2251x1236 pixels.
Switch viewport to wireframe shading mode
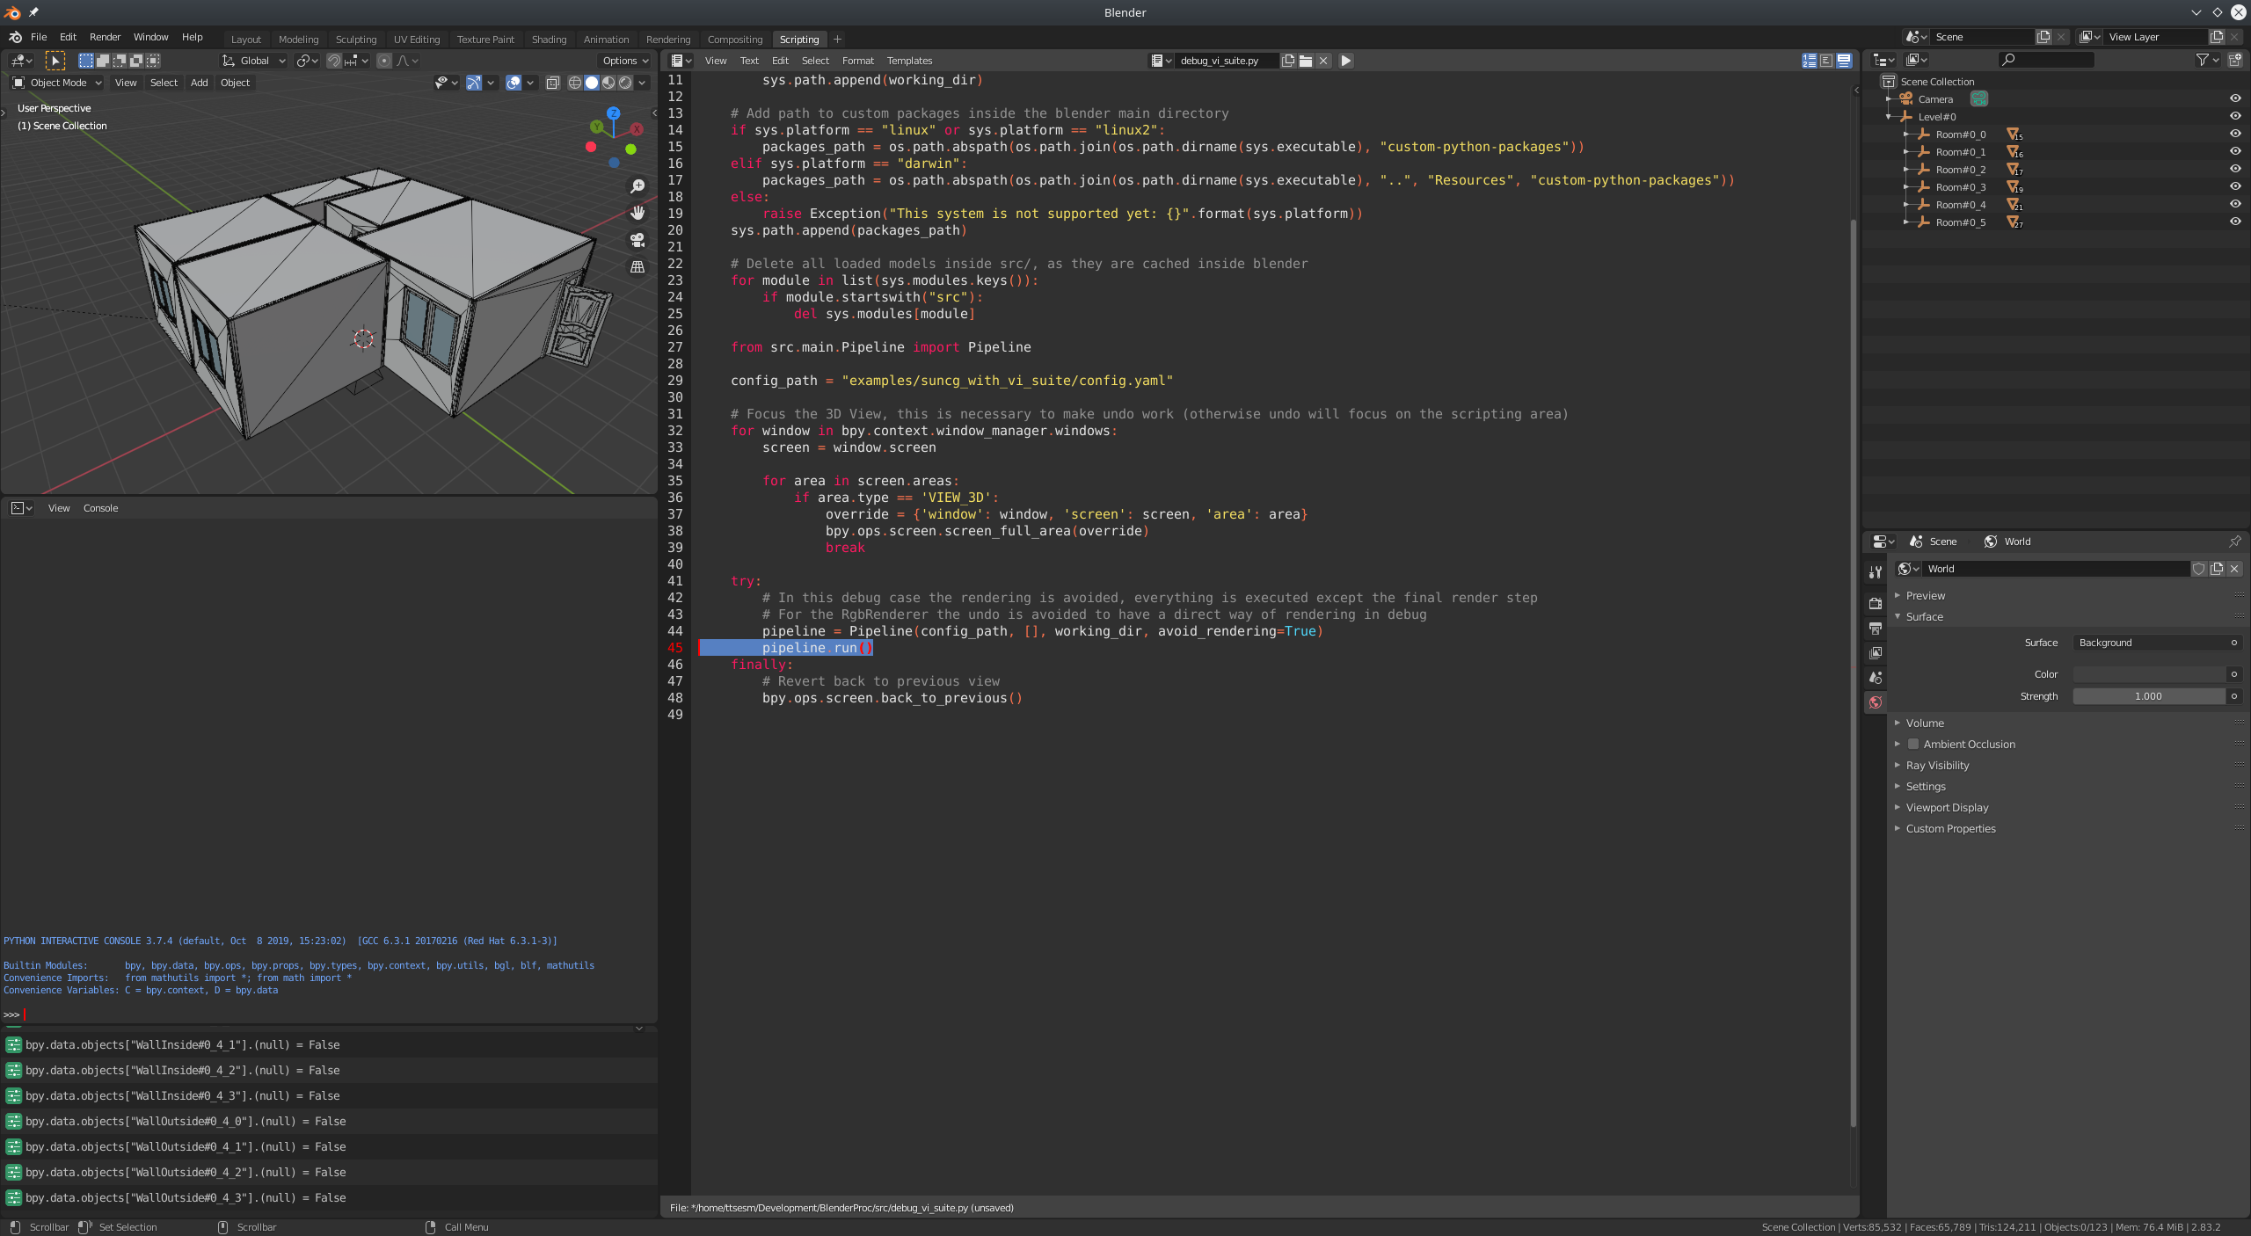[x=573, y=82]
